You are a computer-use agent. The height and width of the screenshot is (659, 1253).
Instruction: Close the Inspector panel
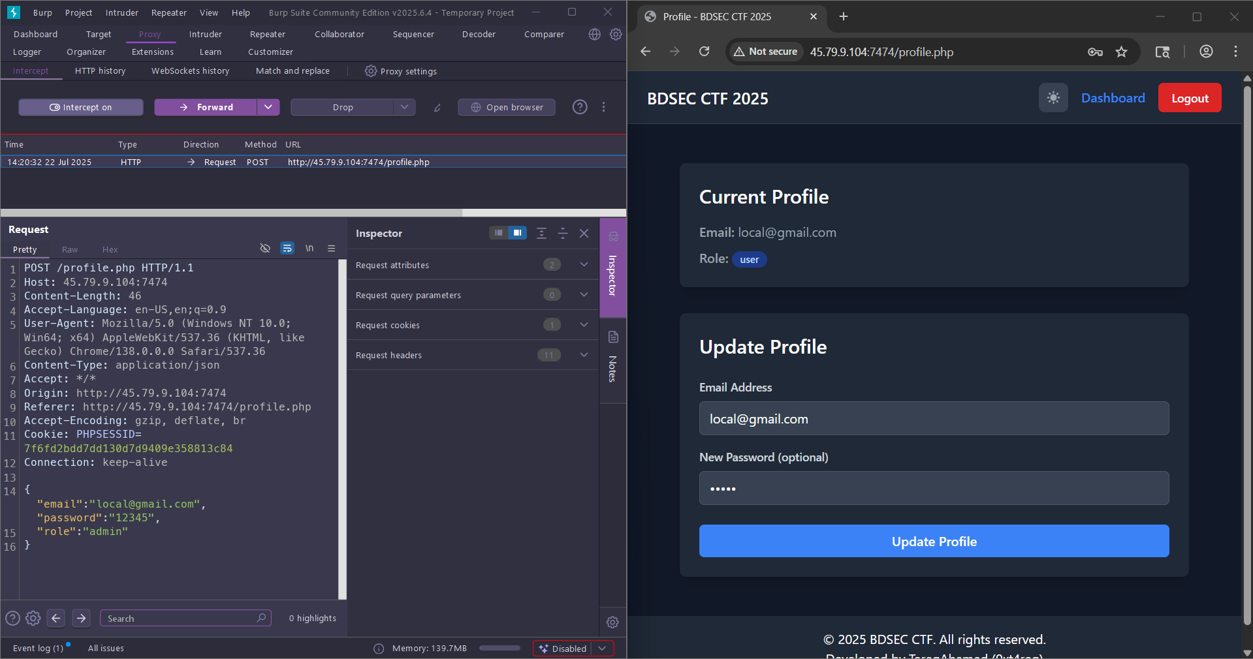tap(584, 233)
